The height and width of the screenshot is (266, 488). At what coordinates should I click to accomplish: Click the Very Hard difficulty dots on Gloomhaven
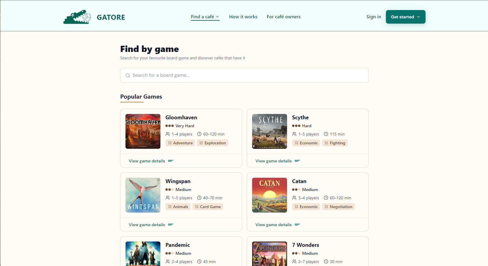[170, 126]
